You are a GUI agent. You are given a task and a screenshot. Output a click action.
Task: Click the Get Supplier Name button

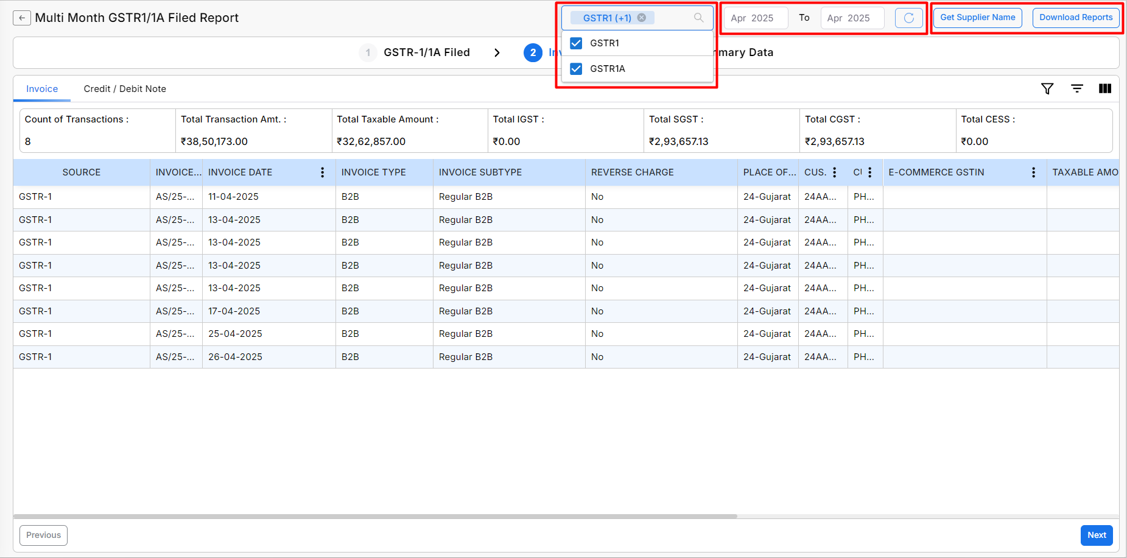(x=977, y=18)
